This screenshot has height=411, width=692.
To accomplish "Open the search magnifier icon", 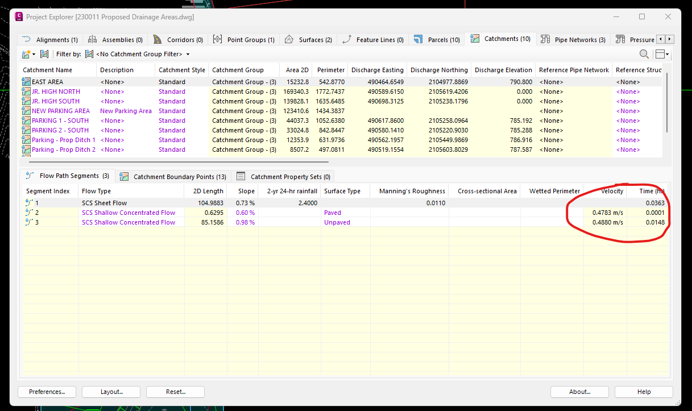I will coord(644,54).
